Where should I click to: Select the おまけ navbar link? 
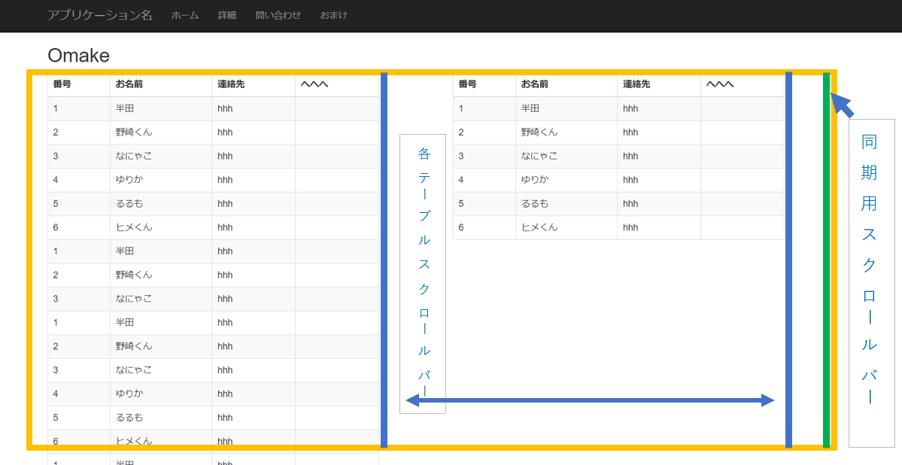pos(333,15)
